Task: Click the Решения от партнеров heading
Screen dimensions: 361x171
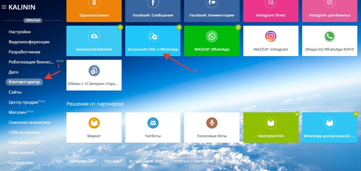Action: (x=95, y=104)
